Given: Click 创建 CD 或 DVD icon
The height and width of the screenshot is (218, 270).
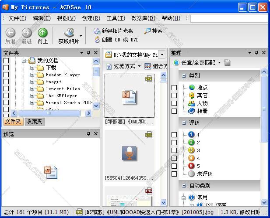Looking at the screenshot, I should [97, 40].
